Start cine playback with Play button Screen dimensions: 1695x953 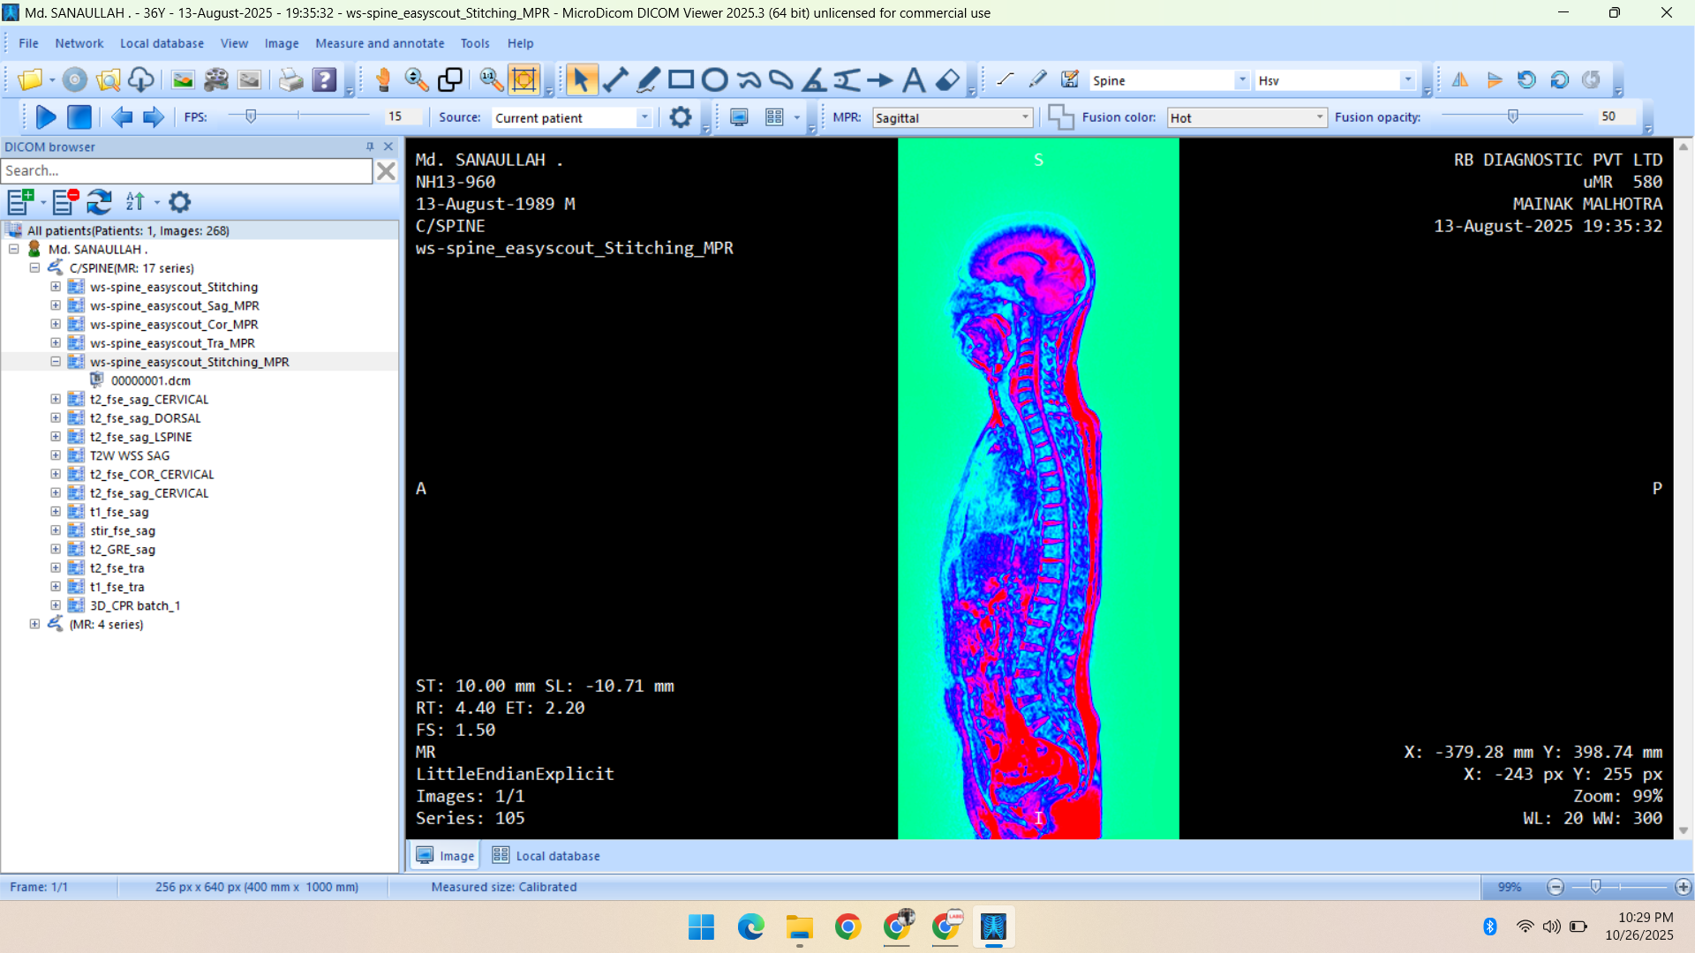[x=46, y=116]
